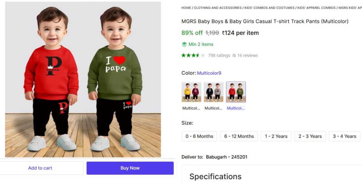Select the 3 - 4 Years size
The height and width of the screenshot is (184, 362).
coord(345,136)
